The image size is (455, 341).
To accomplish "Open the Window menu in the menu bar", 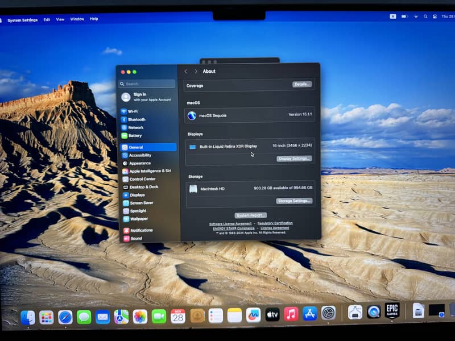I will coord(77,19).
